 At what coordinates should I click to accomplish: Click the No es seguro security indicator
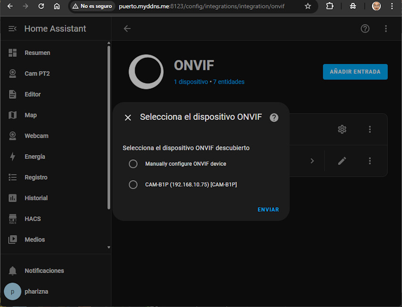pyautogui.click(x=92, y=6)
